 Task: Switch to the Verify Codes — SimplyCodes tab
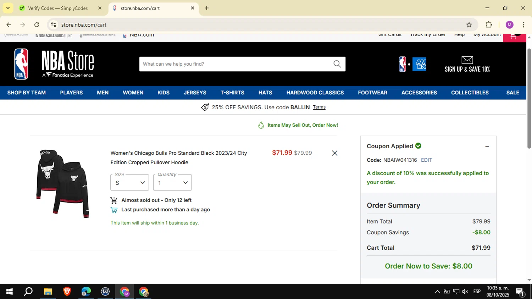[x=59, y=8]
